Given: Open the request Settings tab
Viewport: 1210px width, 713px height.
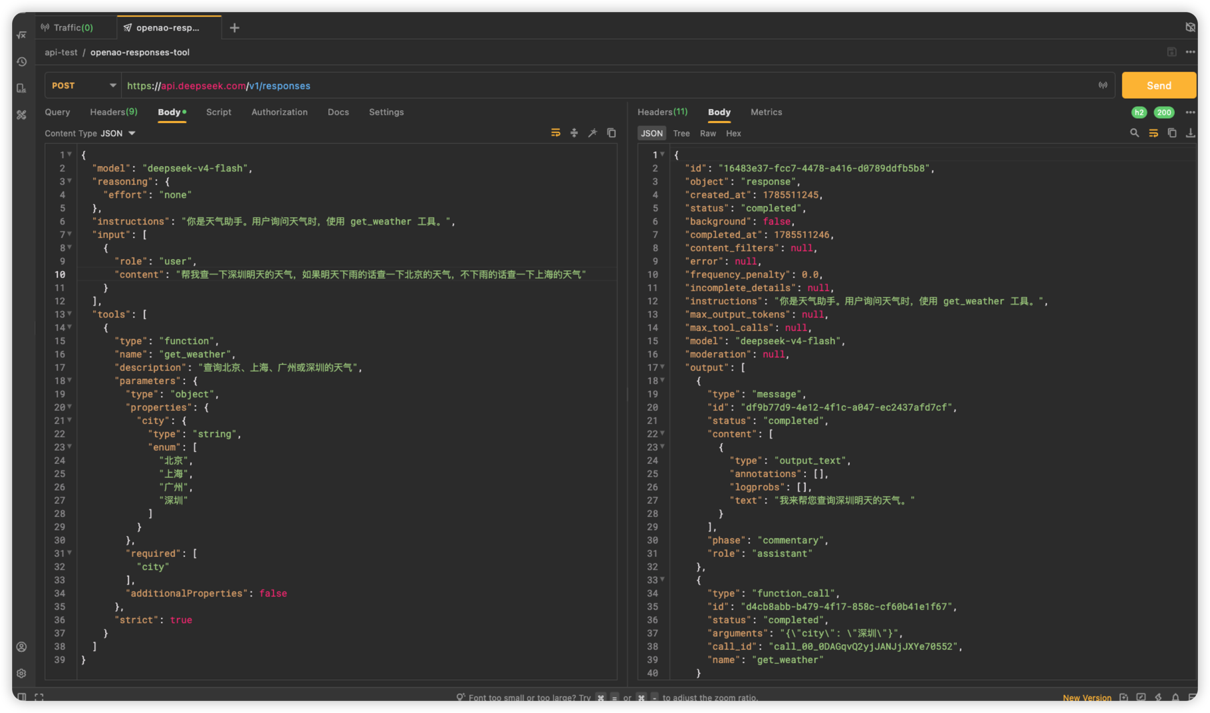Looking at the screenshot, I should point(386,112).
